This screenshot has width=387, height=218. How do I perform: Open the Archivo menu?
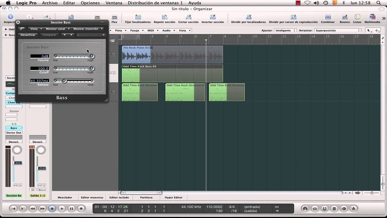[x=50, y=3]
